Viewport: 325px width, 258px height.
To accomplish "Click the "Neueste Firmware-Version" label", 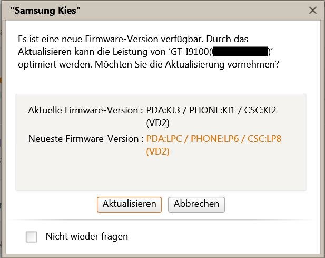I will 85,139.
